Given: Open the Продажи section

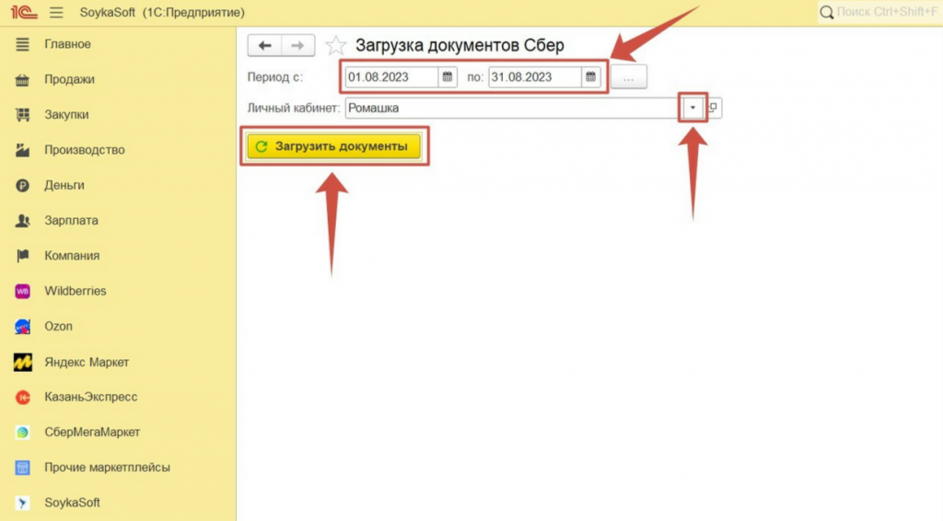Looking at the screenshot, I should point(69,79).
